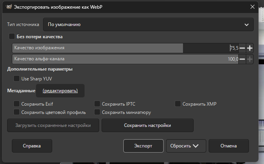This screenshot has width=264, height=164.
Task: Click the Экспорт button
Action: pyautogui.click(x=143, y=146)
